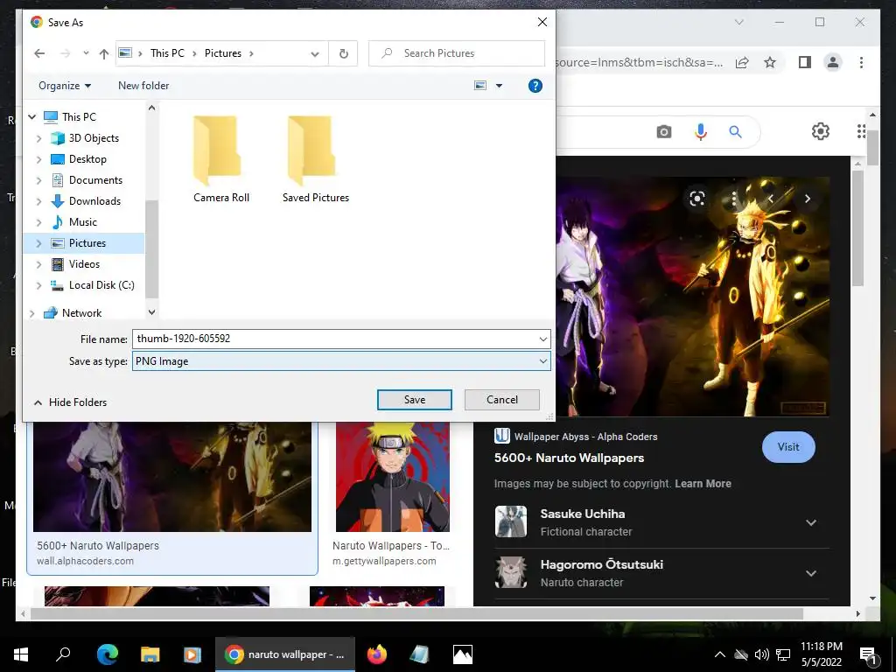Open the Chrome profile avatar
The width and height of the screenshot is (896, 672).
coord(833,62)
